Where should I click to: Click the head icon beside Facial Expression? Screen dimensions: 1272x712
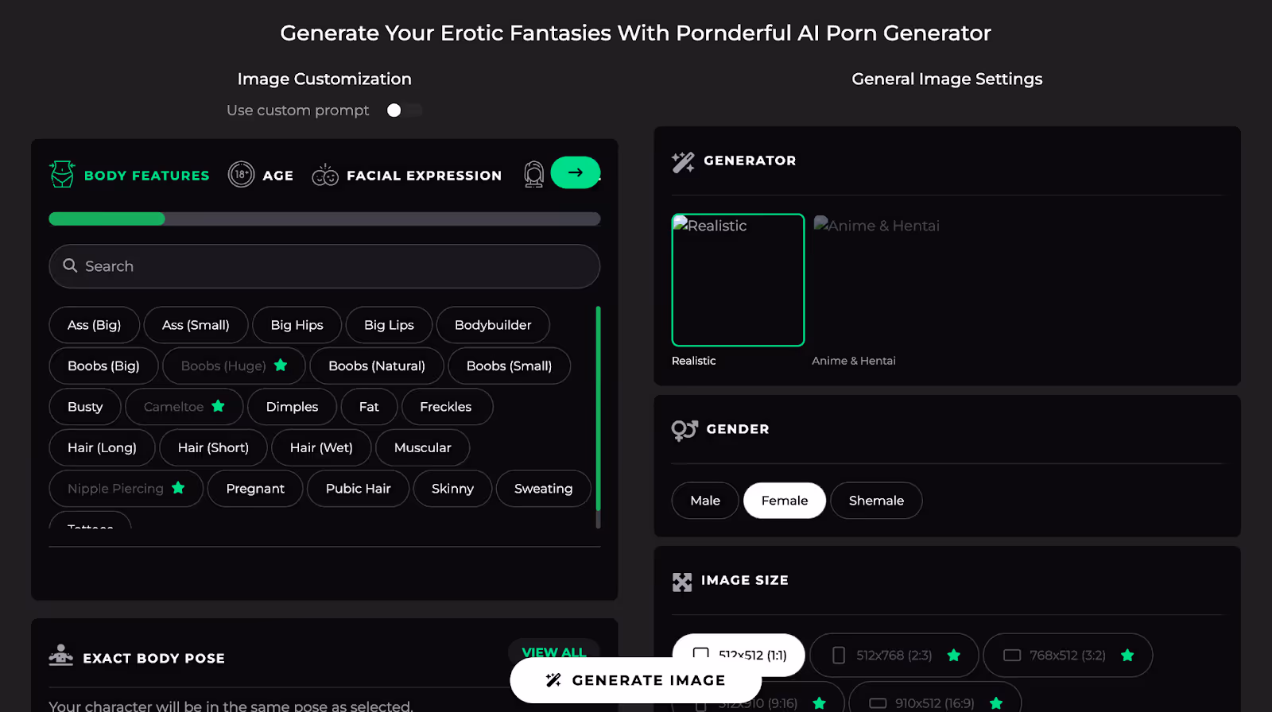(534, 174)
